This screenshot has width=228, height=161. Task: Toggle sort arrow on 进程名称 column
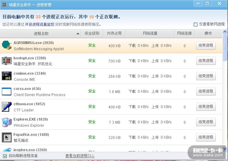[x=78, y=34]
